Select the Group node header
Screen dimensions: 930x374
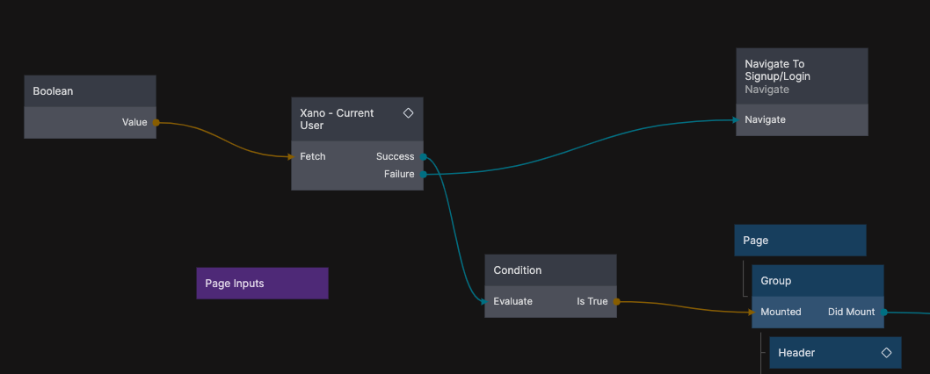click(817, 281)
